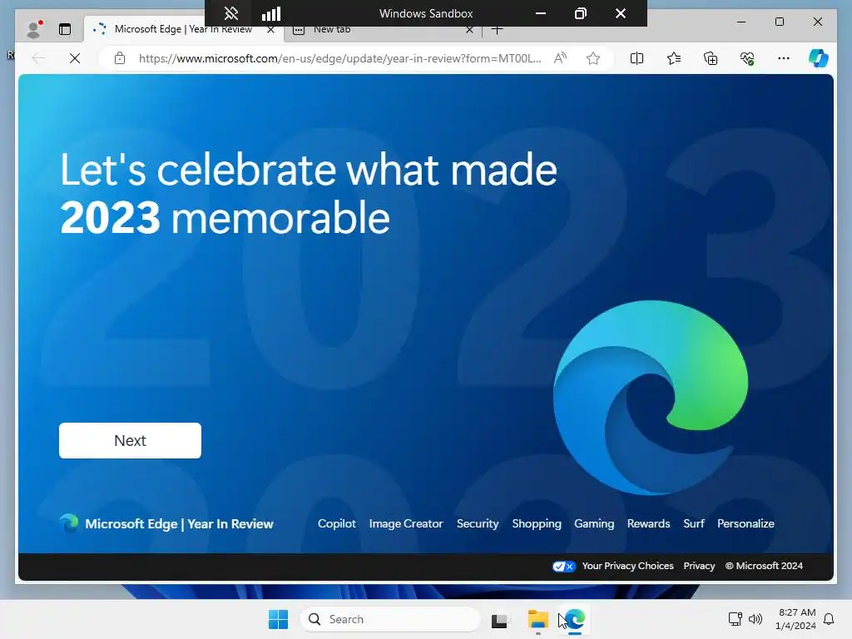The image size is (852, 639).
Task: Open the Favorites list icon
Action: click(x=674, y=58)
